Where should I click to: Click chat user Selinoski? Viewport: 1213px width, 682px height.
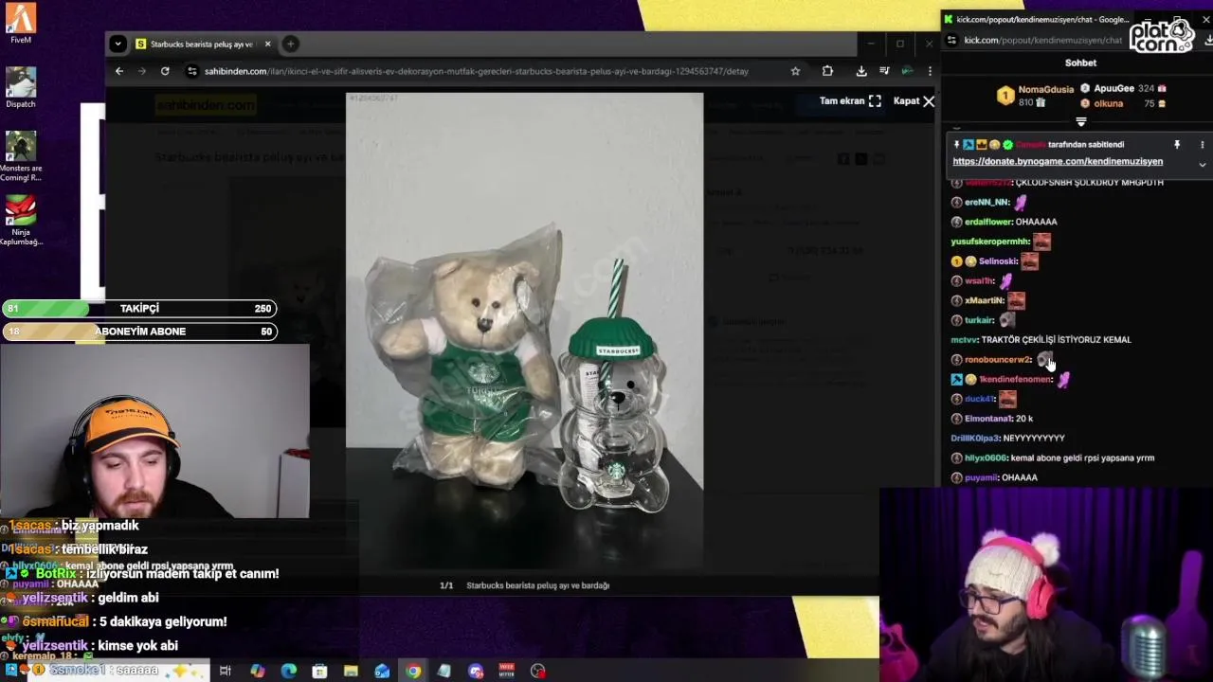click(998, 261)
